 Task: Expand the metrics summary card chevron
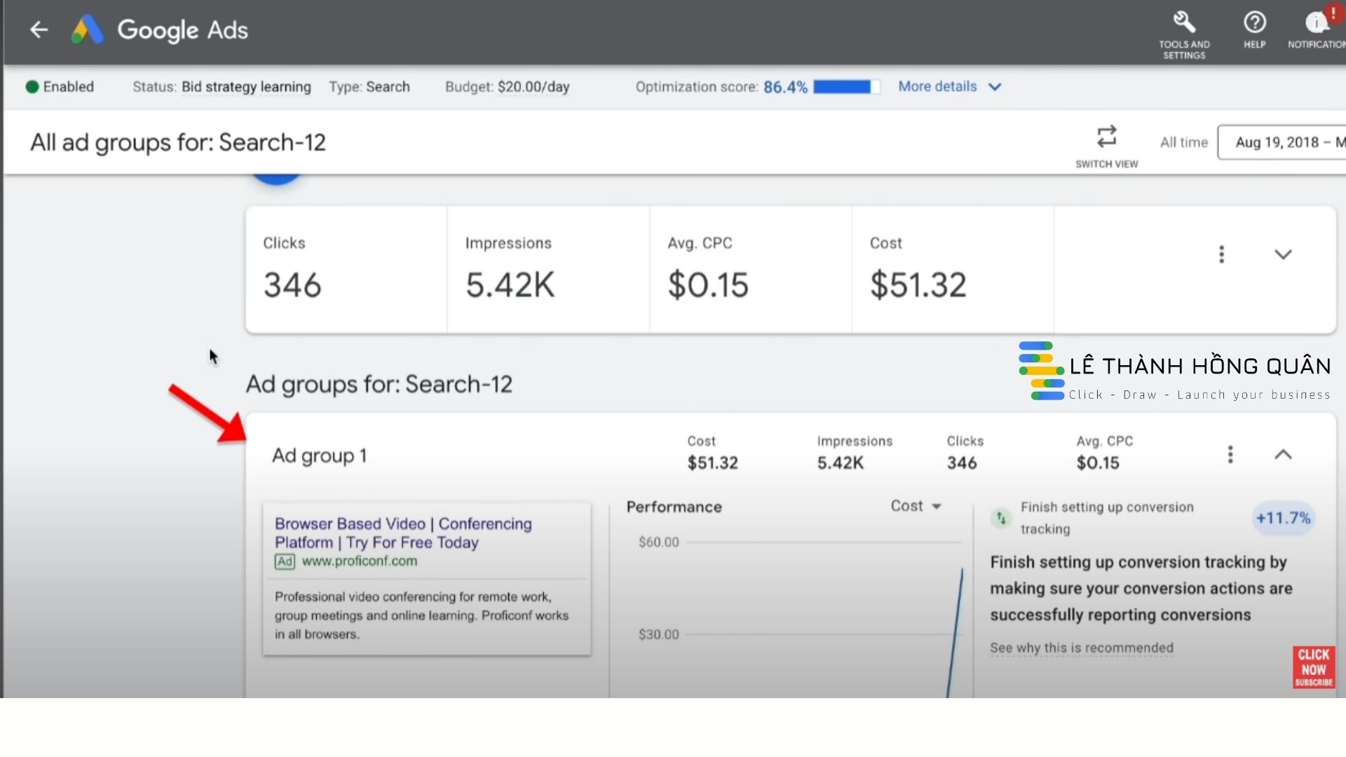click(1282, 254)
